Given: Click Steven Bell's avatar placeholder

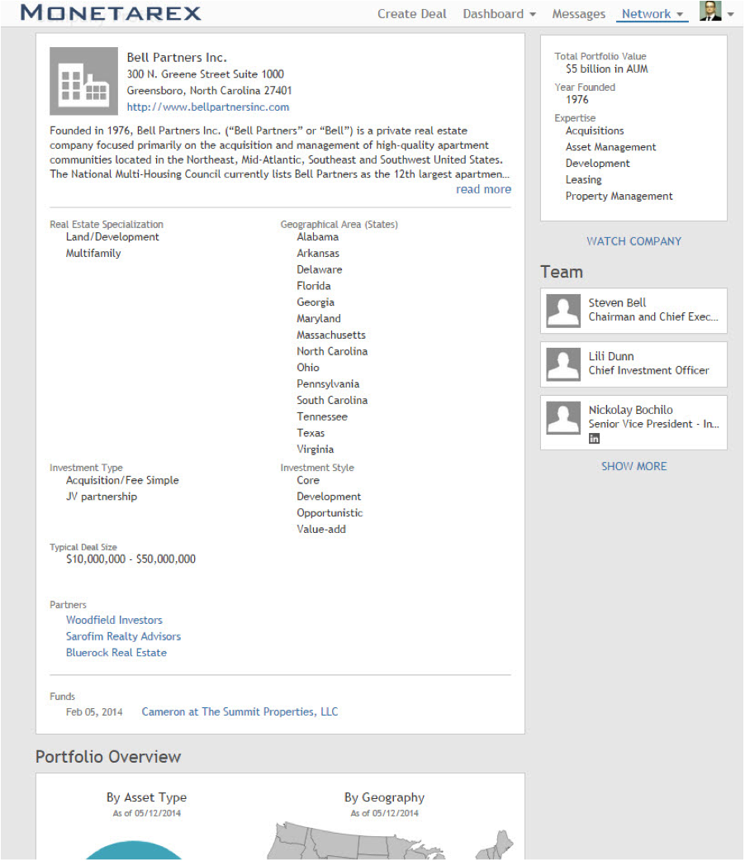Looking at the screenshot, I should [563, 311].
